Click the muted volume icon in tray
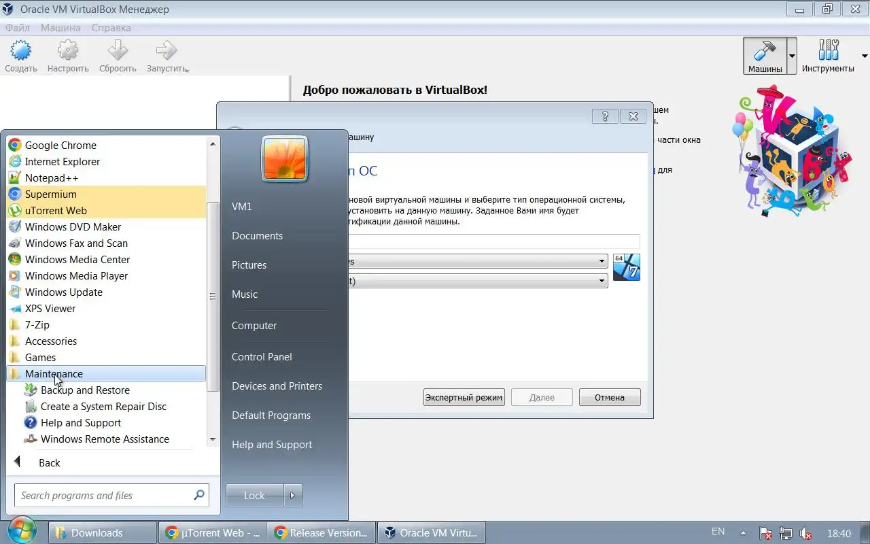Screen dimensions: 870x544 click(806, 533)
